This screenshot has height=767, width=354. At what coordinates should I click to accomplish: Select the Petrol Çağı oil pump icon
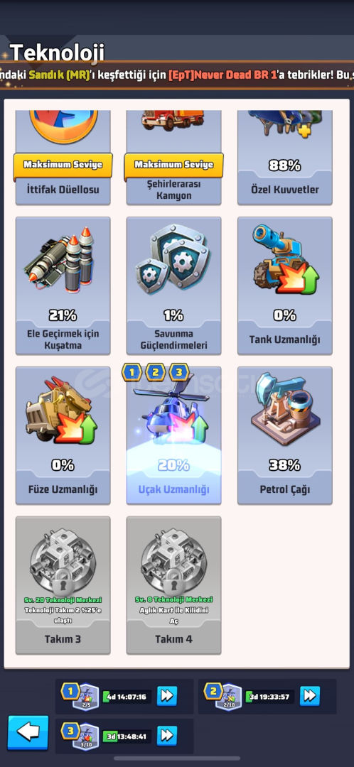(x=285, y=409)
